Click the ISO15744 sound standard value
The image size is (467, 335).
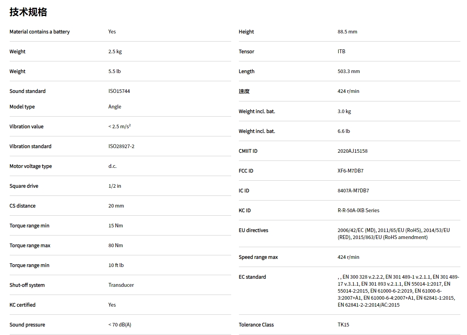120,91
